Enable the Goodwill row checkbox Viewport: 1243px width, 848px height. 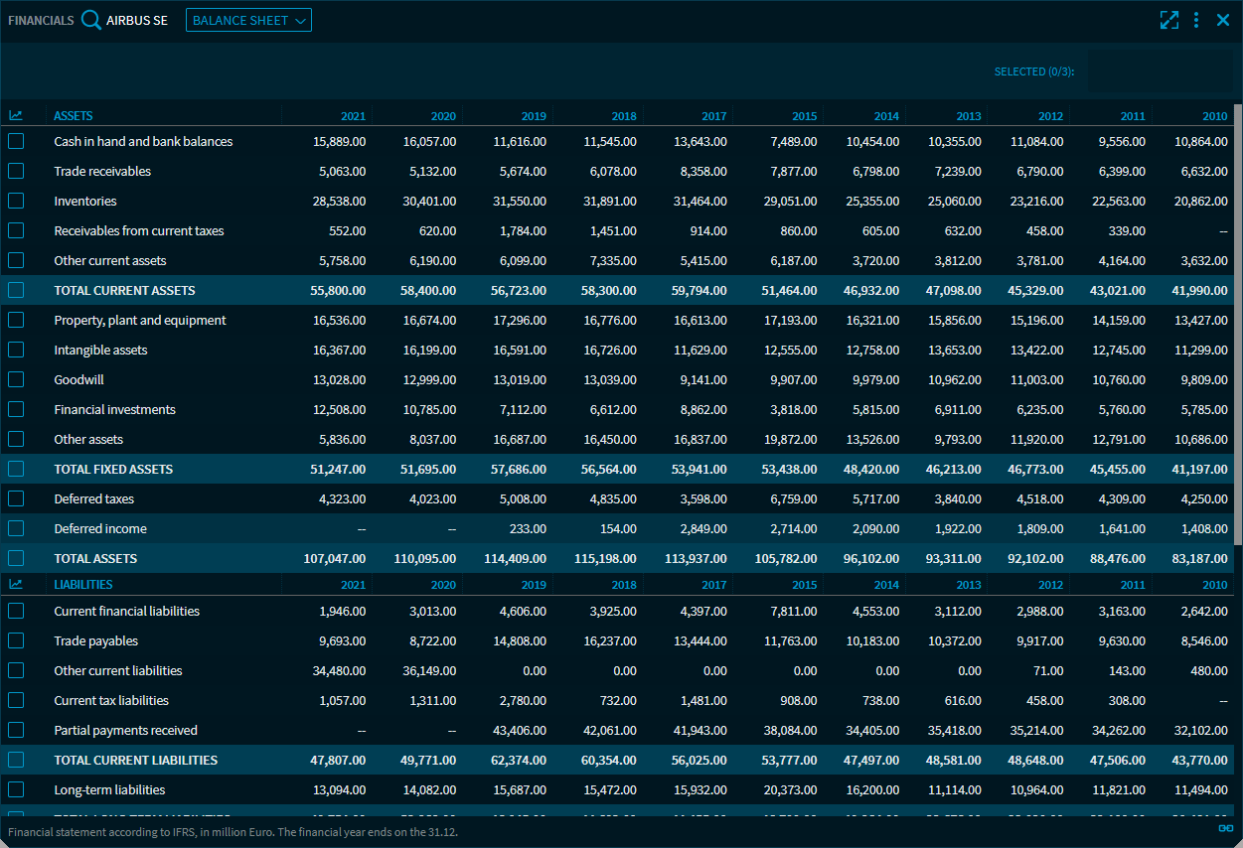pos(16,379)
